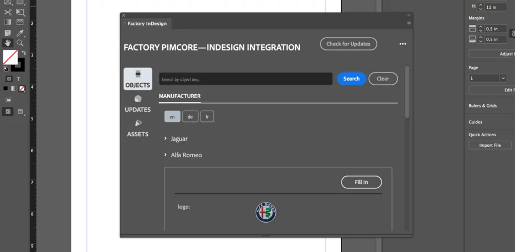Click the Adjust Layout button
Viewport: 515px width, 252px height.
coord(492,54)
